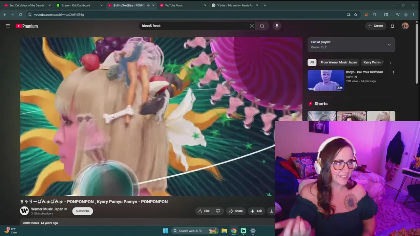Click the Create button
The height and width of the screenshot is (236, 420).
[375, 26]
